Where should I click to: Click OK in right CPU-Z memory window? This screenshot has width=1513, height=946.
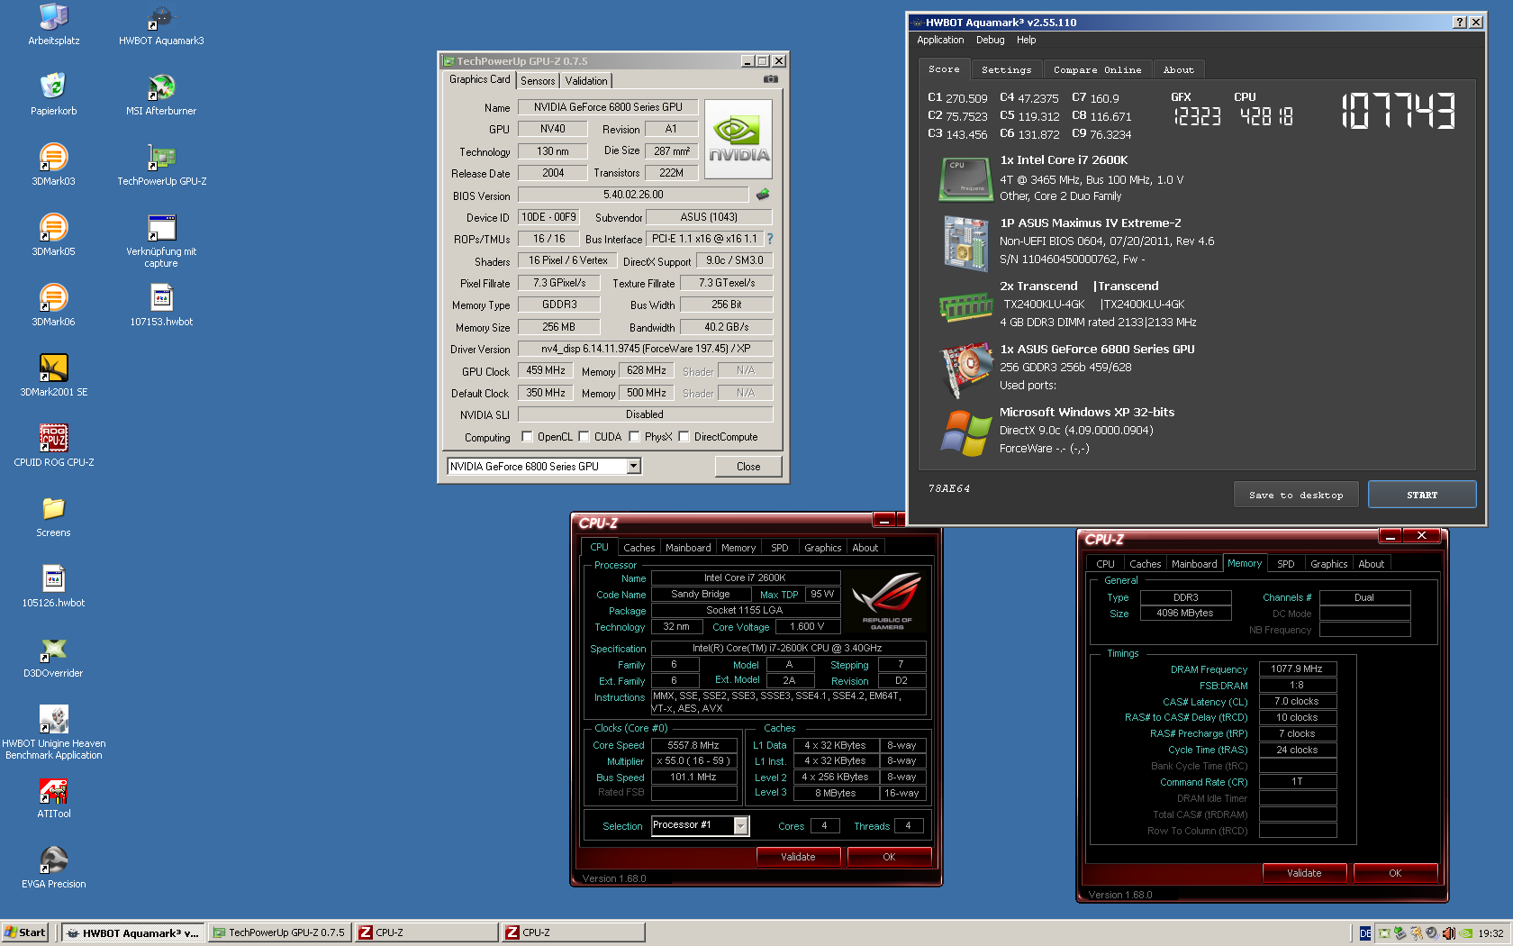point(1395,873)
